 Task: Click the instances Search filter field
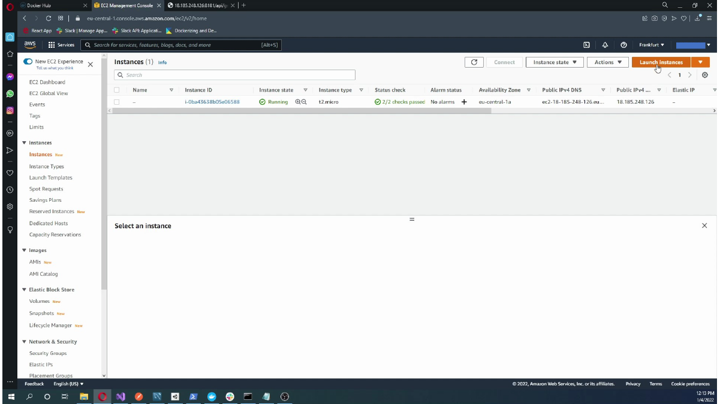(x=235, y=75)
